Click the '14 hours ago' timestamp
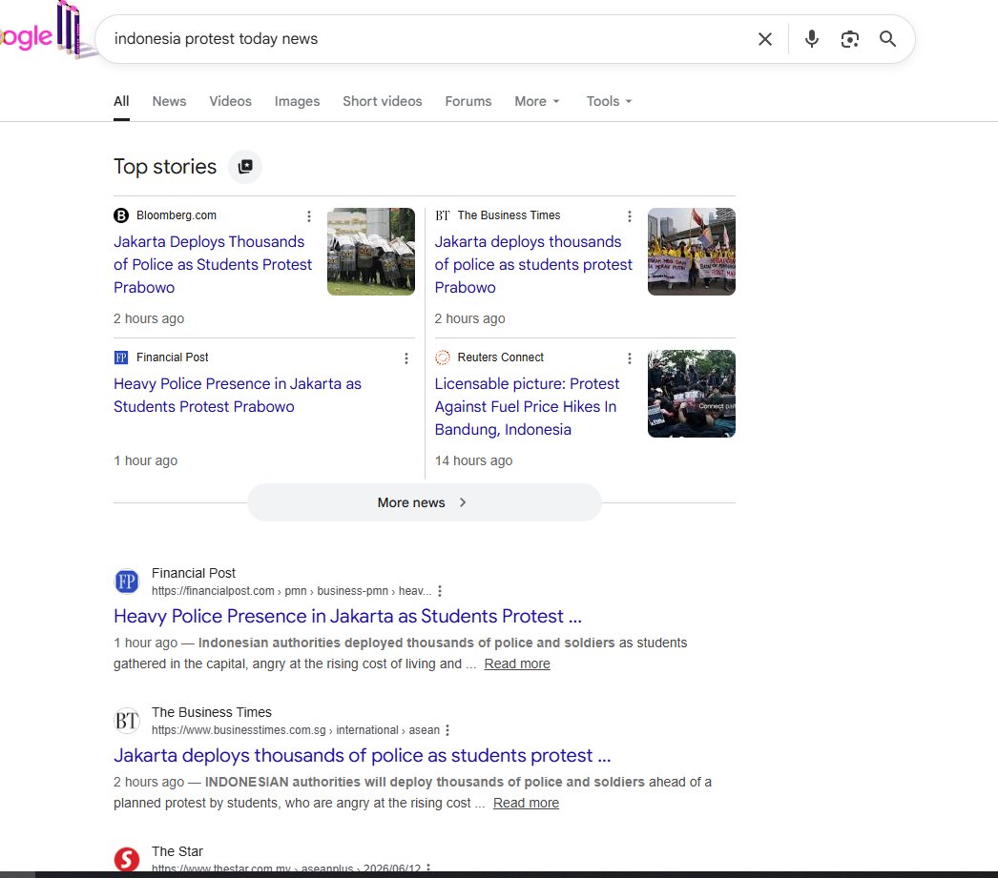Viewport: 998px width, 878px height. [473, 460]
